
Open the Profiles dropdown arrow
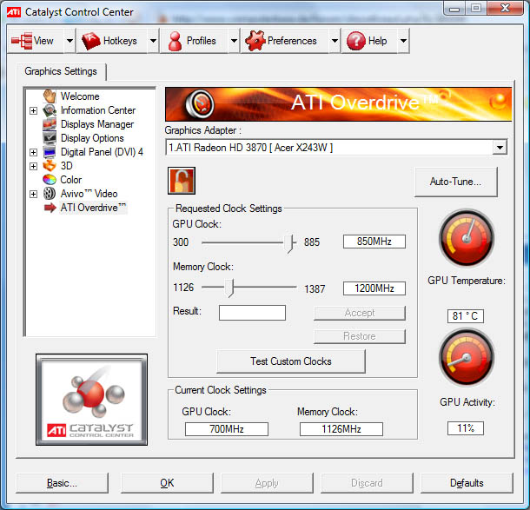click(234, 41)
